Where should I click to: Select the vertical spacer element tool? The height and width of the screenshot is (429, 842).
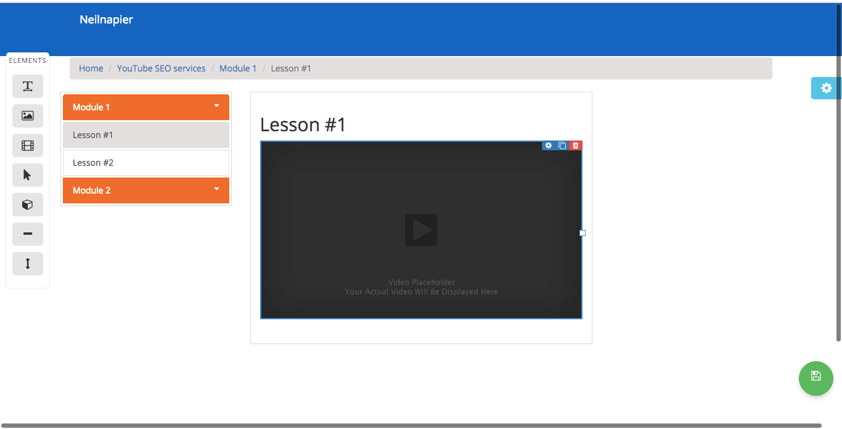(x=28, y=264)
